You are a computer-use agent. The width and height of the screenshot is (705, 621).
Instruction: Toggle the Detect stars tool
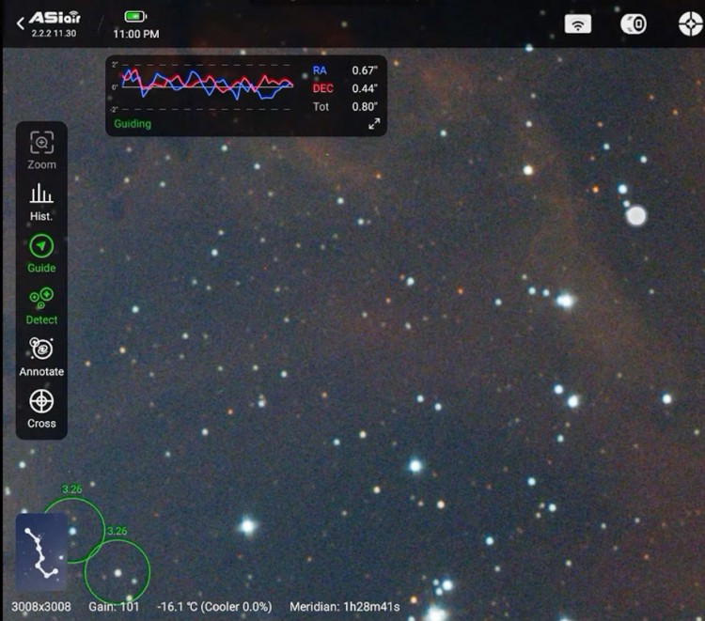click(x=41, y=305)
